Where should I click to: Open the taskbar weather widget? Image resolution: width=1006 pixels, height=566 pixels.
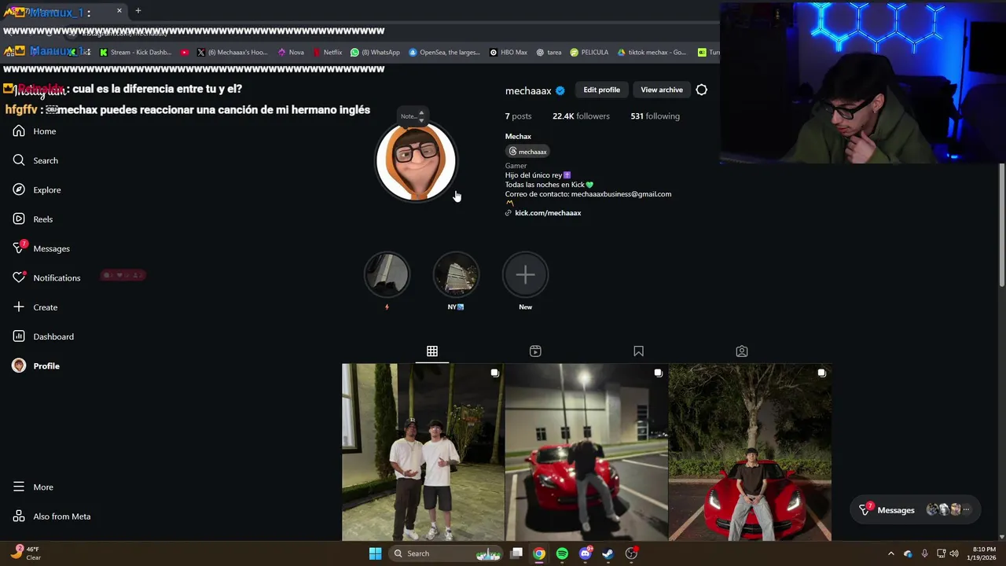(x=27, y=553)
